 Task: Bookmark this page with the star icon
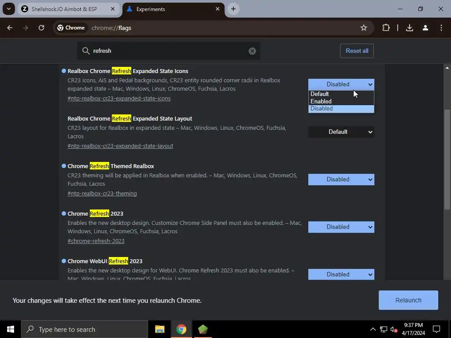pos(363,28)
